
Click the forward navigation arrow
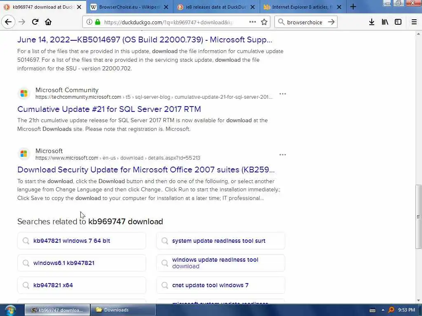coord(22,22)
